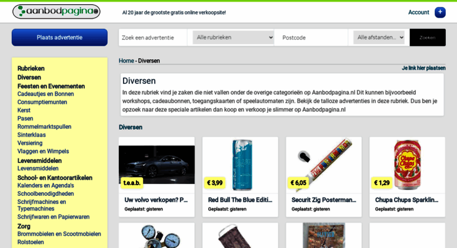
Task: Open the pressure gauge regulator thumbnail
Action: click(x=161, y=236)
